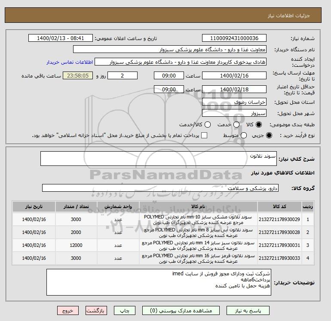Click the تعداد / مقدار column header
The image size is (331, 321).
76,206
